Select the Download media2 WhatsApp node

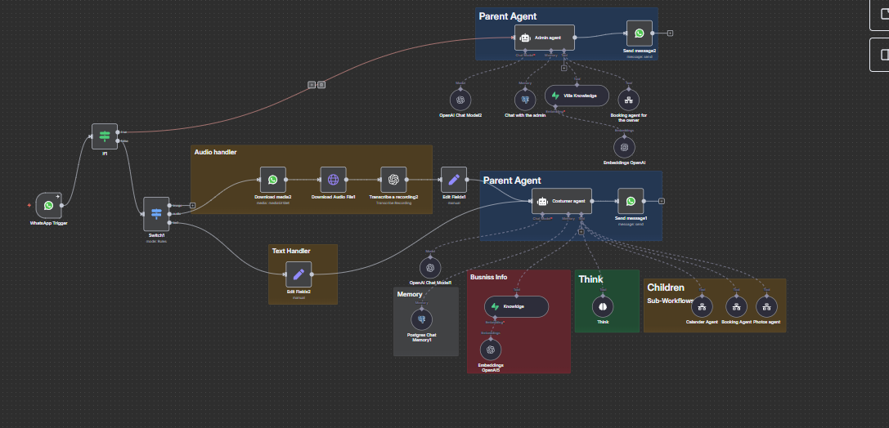[273, 180]
